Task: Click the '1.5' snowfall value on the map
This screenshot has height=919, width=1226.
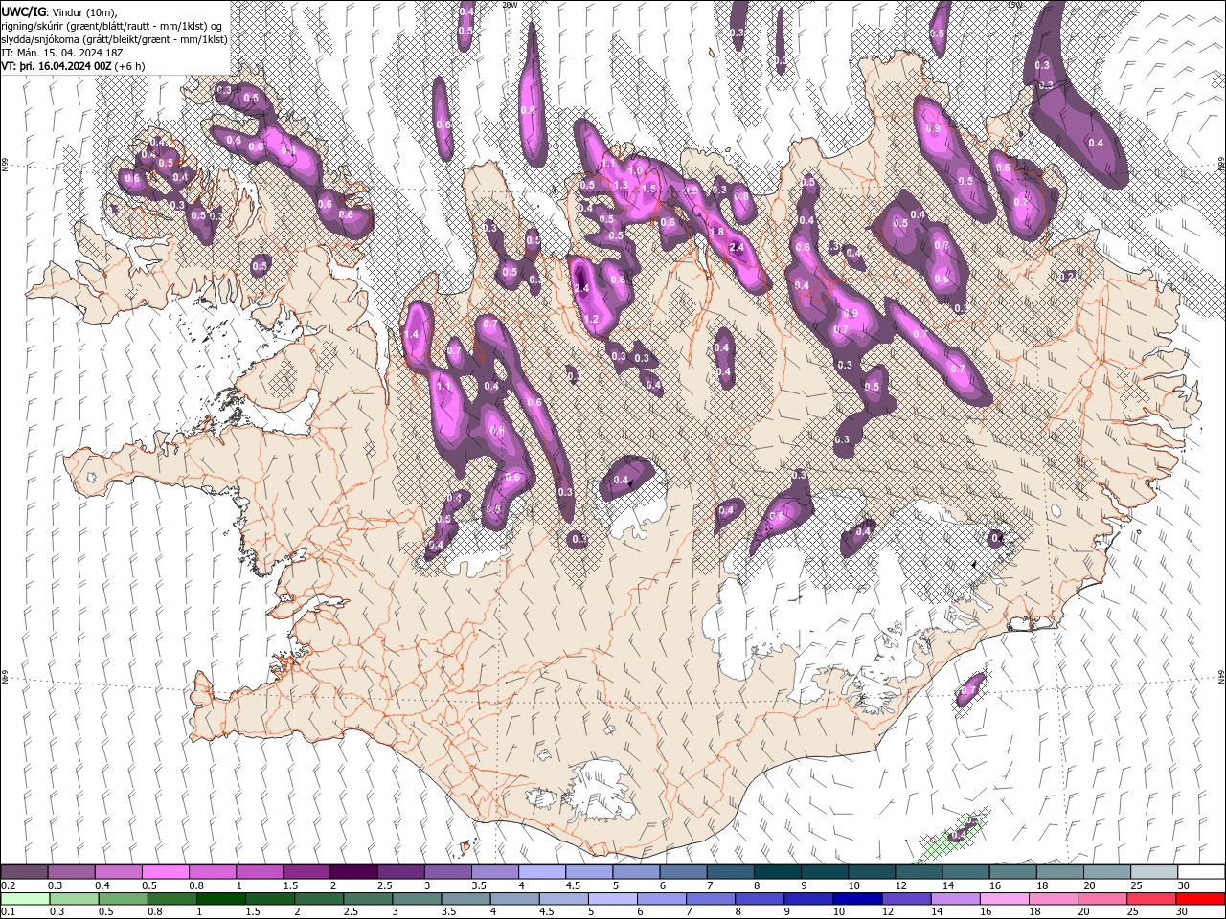Action: click(x=648, y=189)
